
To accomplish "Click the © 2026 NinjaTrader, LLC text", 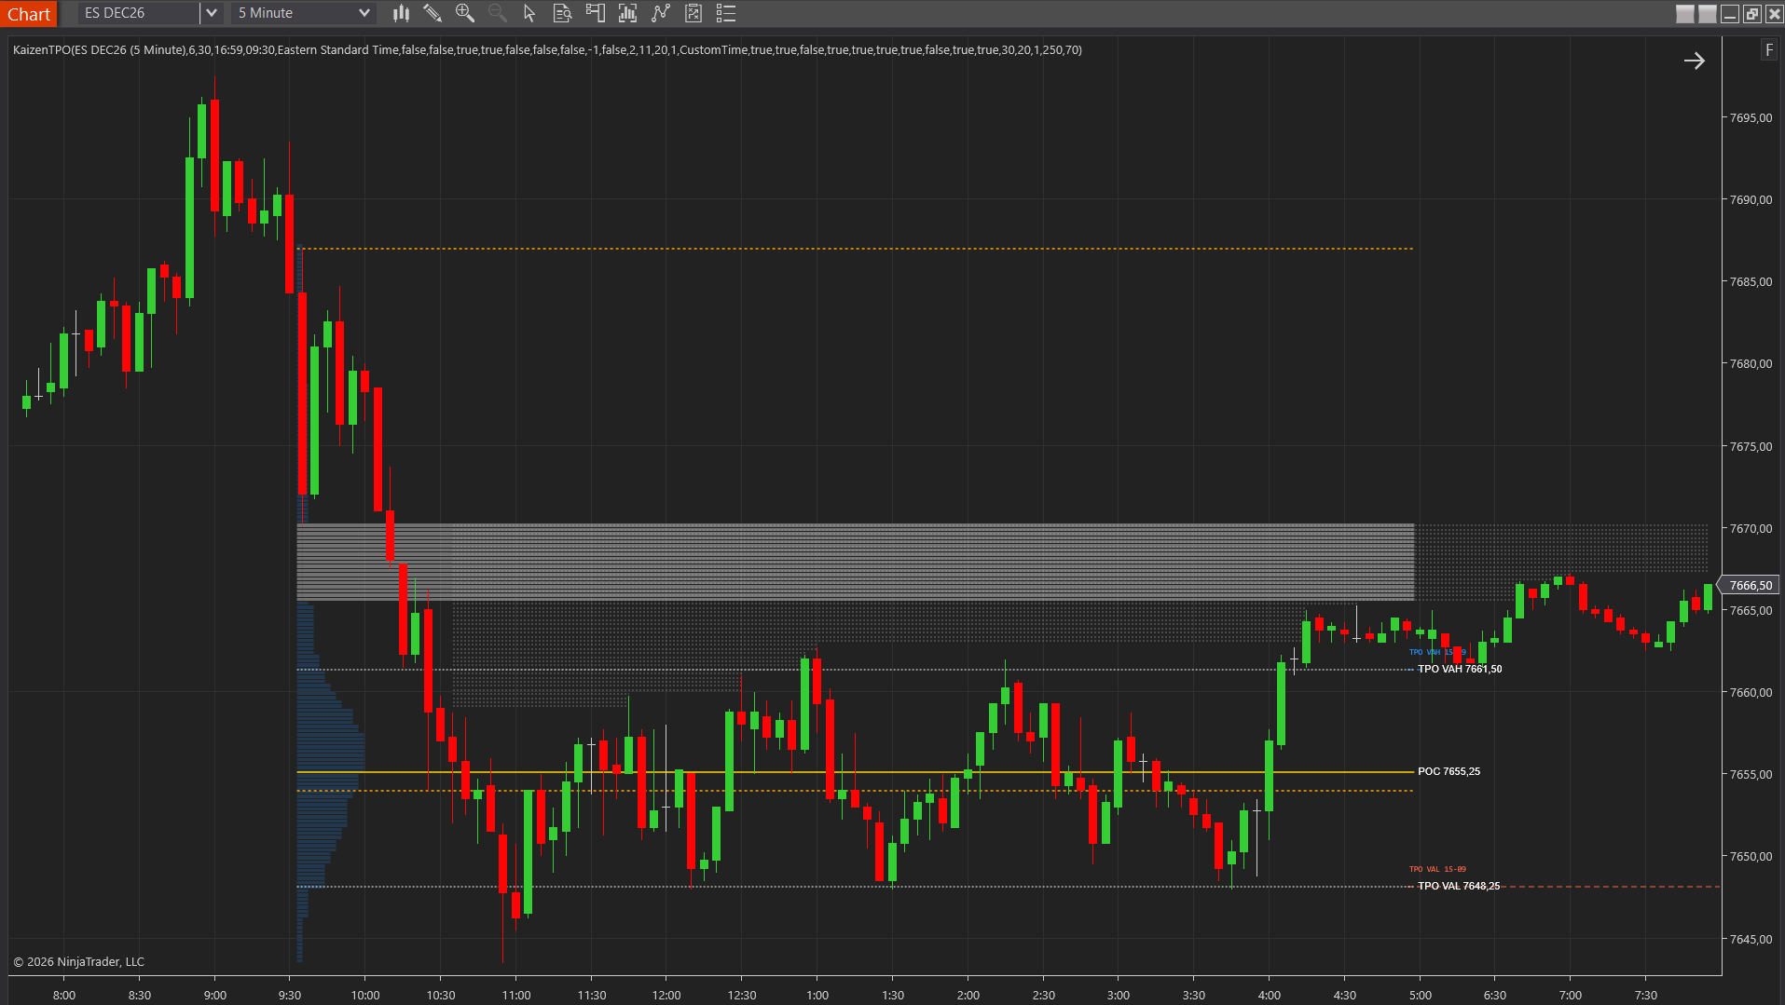I will [79, 962].
